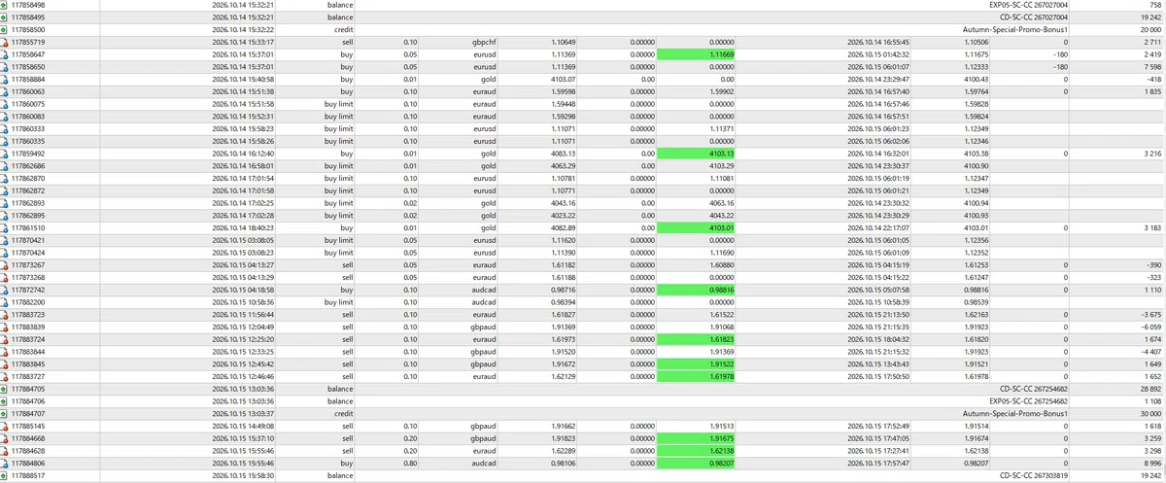Select ticket number 117862686
The width and height of the screenshot is (1166, 483).
[29, 166]
